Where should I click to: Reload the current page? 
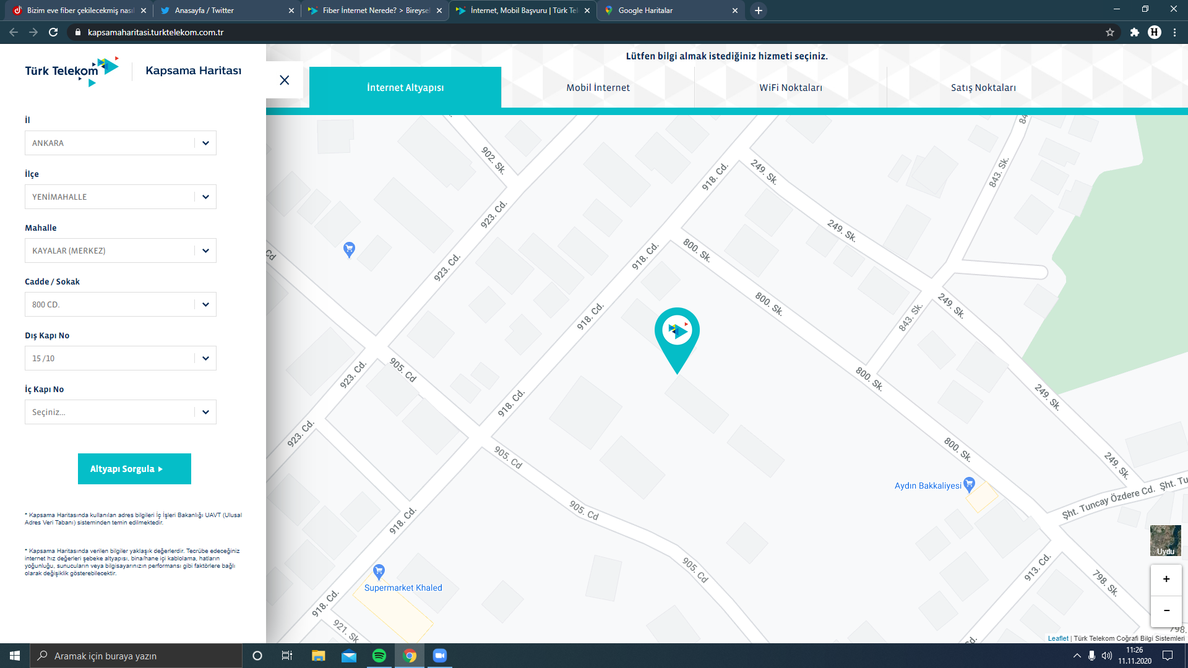[x=53, y=32]
